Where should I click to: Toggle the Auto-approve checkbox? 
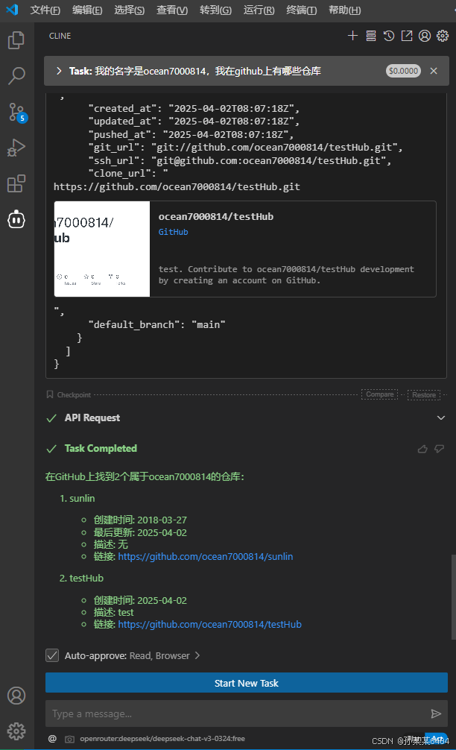(52, 655)
